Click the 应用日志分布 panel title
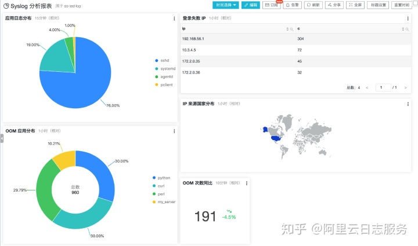Screen dimensions: 418x246 tap(18, 18)
